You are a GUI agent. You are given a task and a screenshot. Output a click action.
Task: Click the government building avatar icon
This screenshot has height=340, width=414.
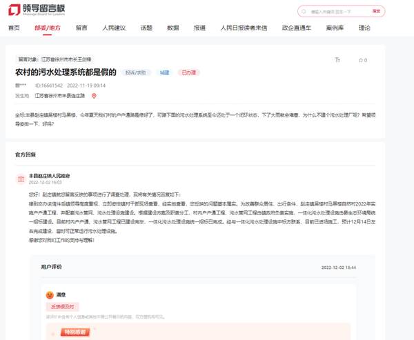[x=21, y=179]
